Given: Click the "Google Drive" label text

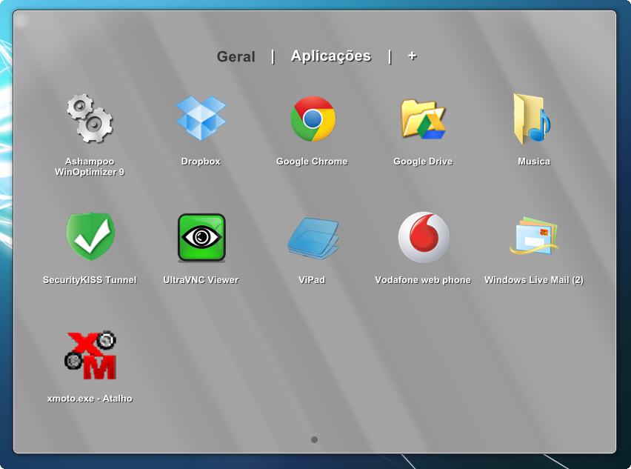Looking at the screenshot, I should tap(423, 162).
